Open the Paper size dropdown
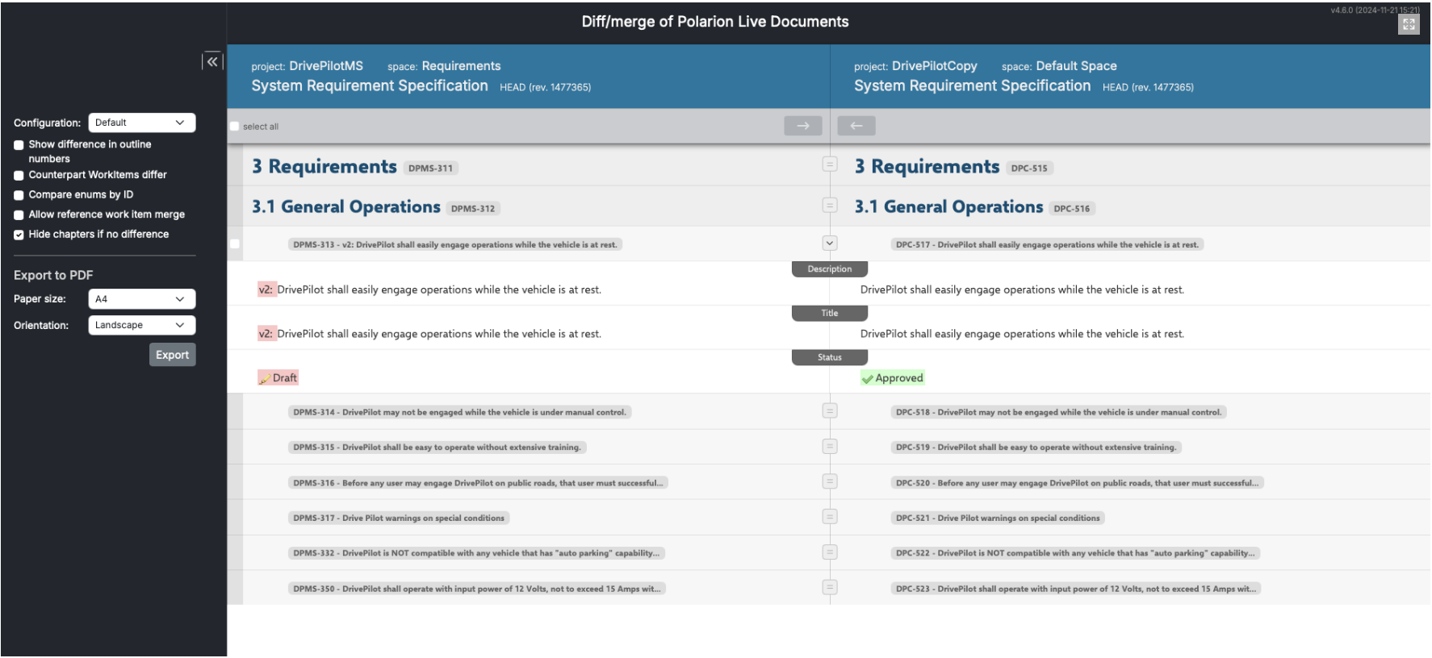Image resolution: width=1432 pixels, height=658 pixels. (x=142, y=299)
